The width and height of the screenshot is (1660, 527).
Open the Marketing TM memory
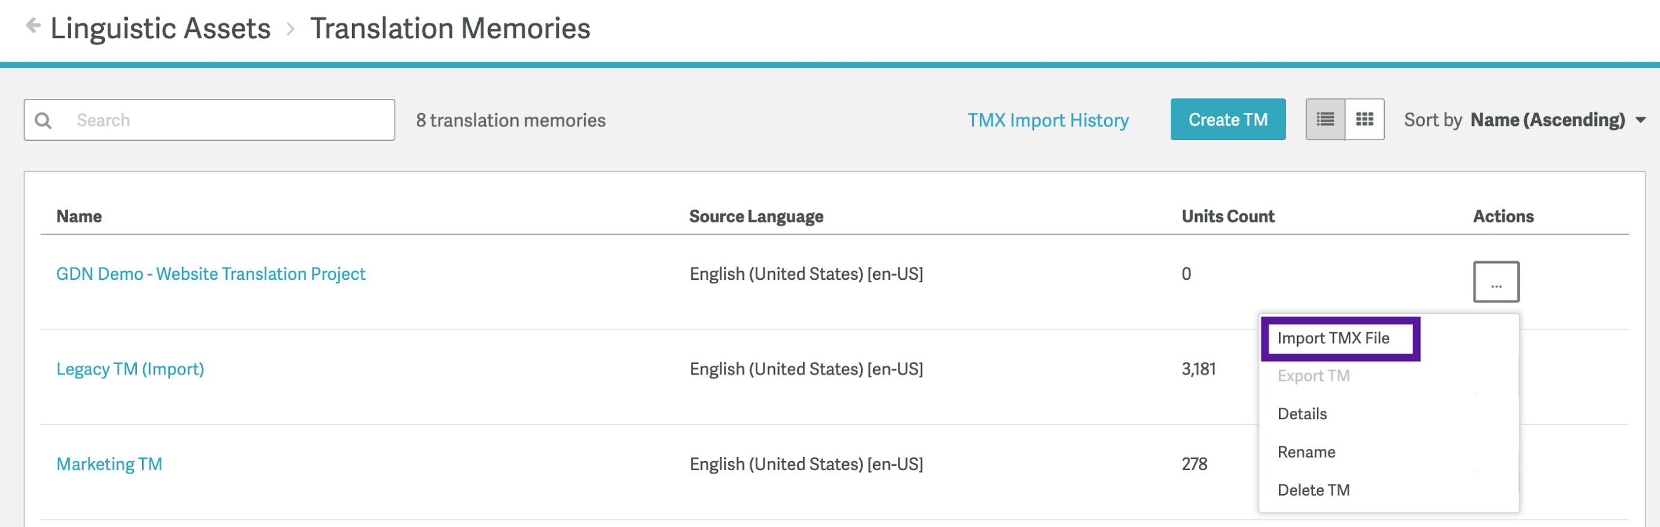(109, 464)
